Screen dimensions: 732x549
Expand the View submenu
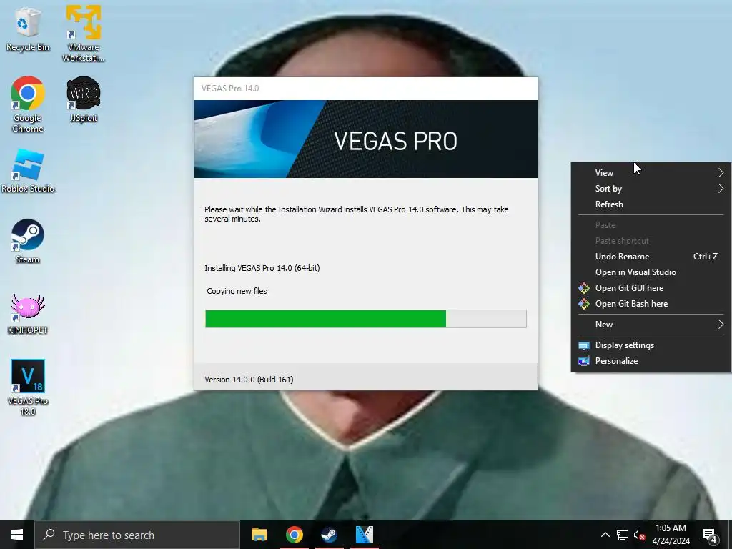[x=651, y=173]
